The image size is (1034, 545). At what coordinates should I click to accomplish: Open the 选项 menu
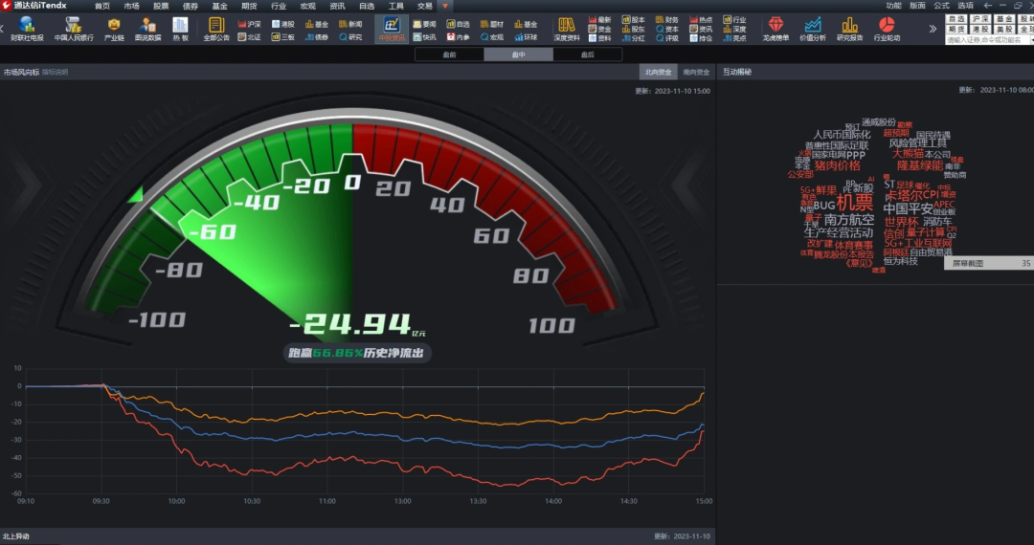tap(965, 6)
